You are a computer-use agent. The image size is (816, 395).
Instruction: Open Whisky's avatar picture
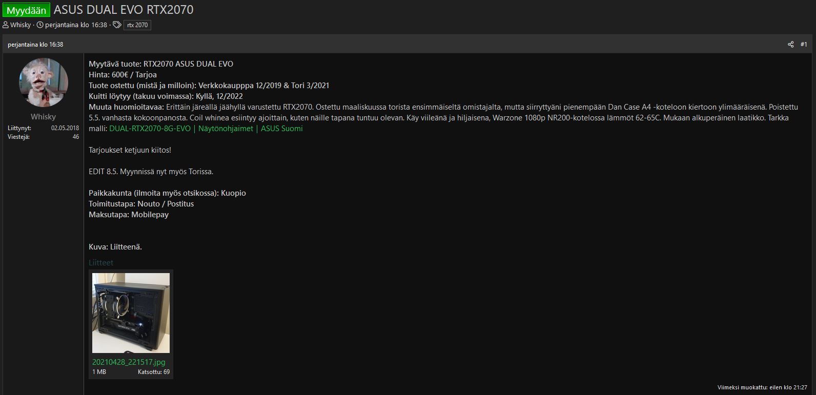44,82
